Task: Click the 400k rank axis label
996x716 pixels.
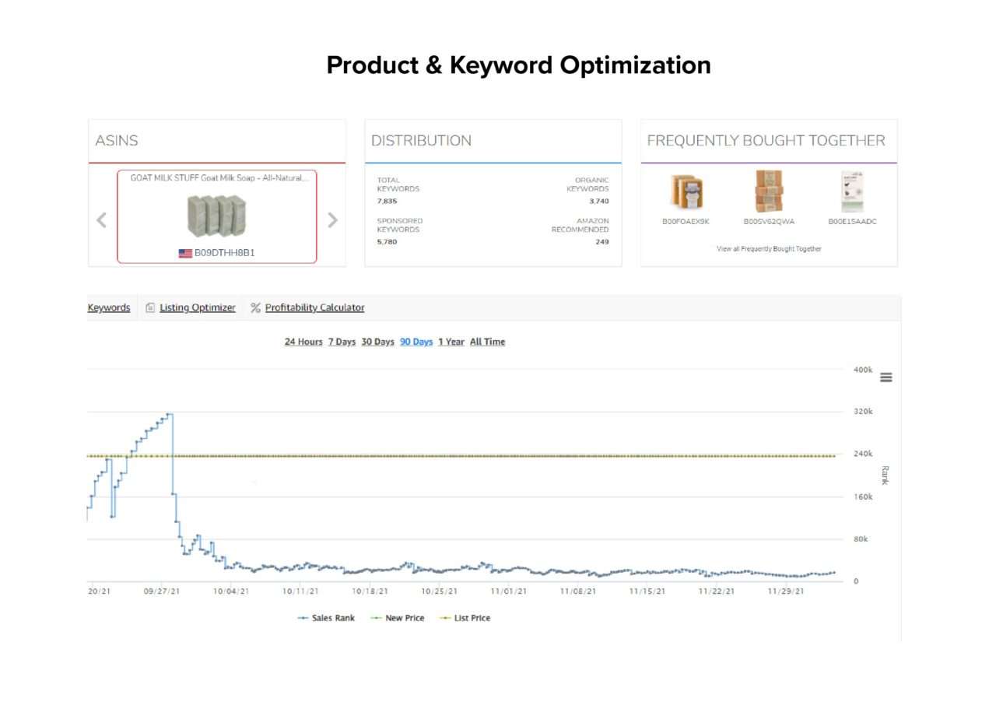Action: [863, 370]
